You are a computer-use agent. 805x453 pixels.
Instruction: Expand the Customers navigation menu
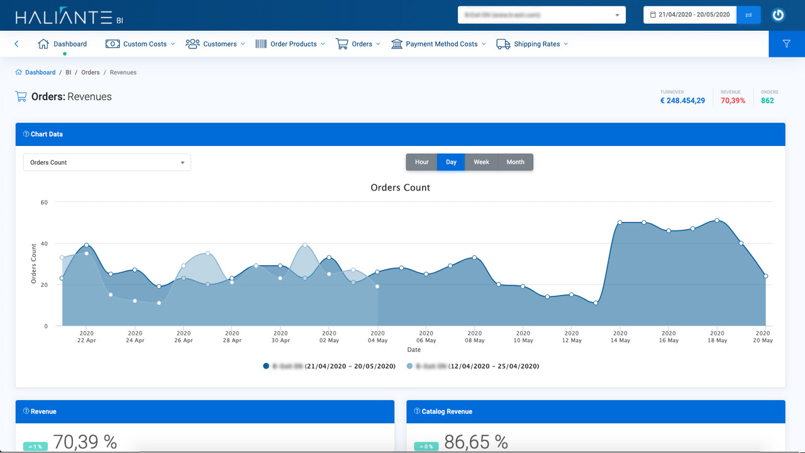[215, 43]
